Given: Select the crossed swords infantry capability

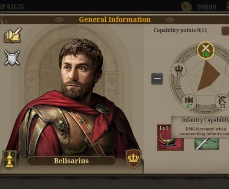Looking at the screenshot, I should 206,50.
